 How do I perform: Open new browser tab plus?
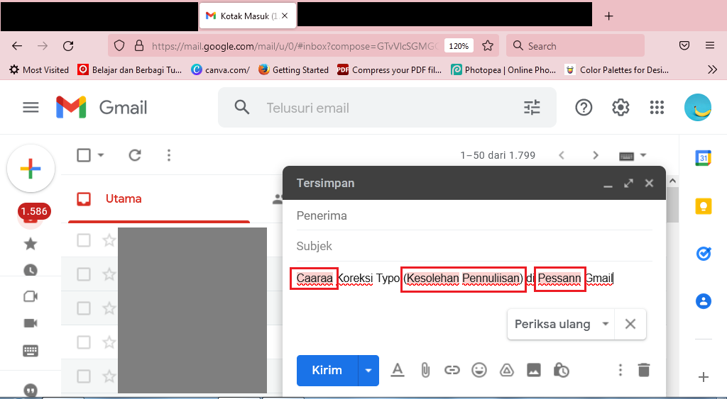(608, 16)
